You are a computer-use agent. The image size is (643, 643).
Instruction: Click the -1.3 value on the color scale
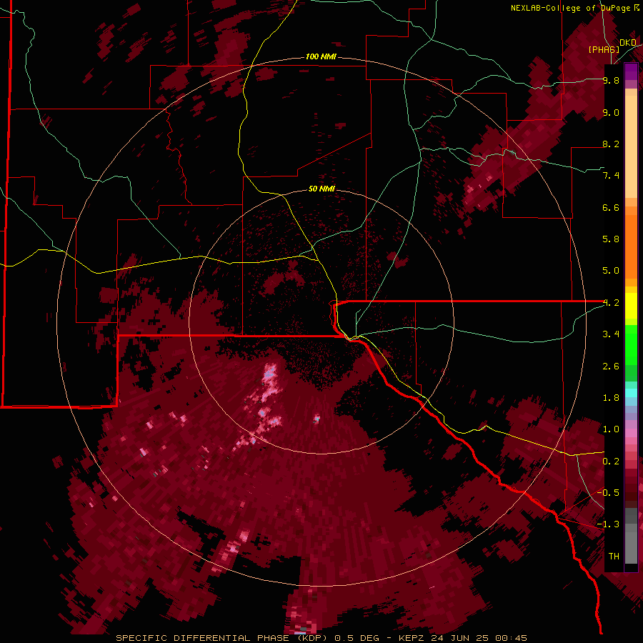608,524
